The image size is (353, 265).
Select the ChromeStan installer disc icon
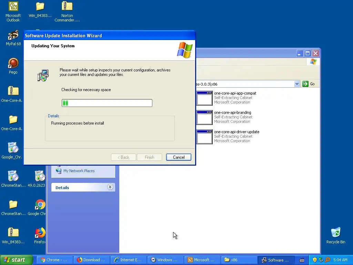[13, 176]
